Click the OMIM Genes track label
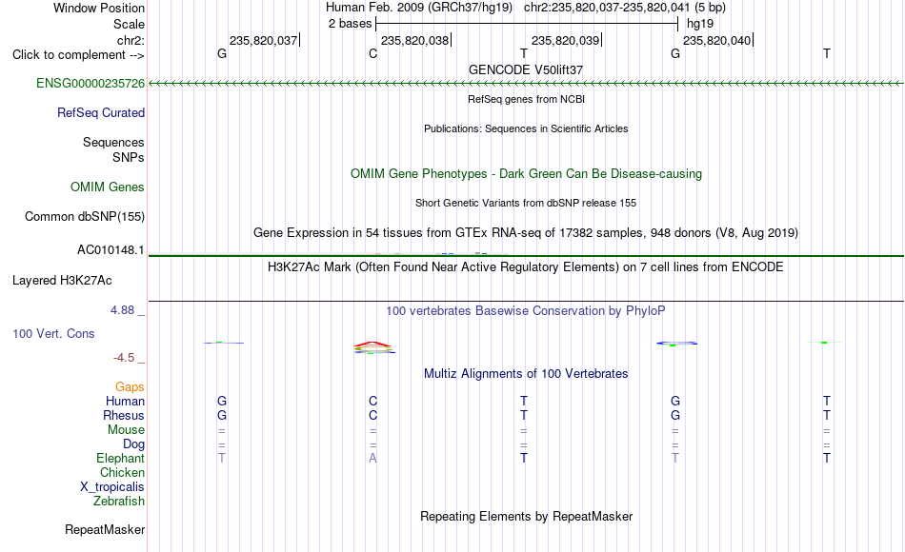The height and width of the screenshot is (552, 905). pos(108,187)
